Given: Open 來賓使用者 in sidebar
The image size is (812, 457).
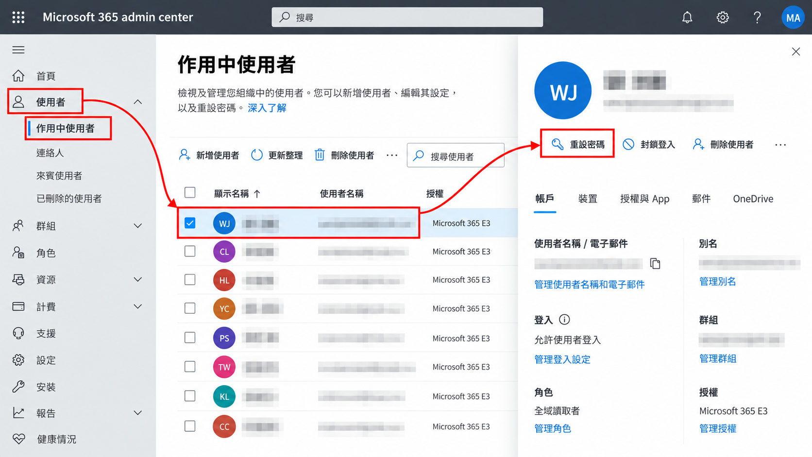Looking at the screenshot, I should [x=59, y=175].
